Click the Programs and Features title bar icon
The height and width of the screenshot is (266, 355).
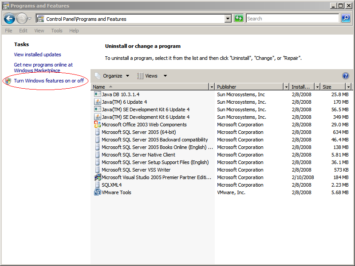click(6, 6)
